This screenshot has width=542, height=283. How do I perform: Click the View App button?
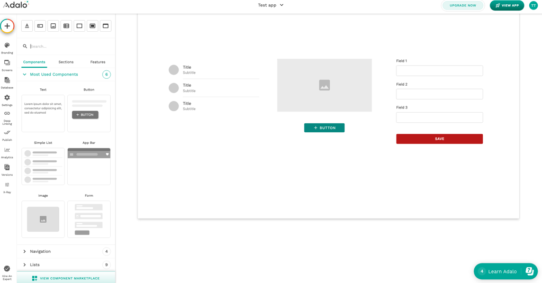coord(507,5)
